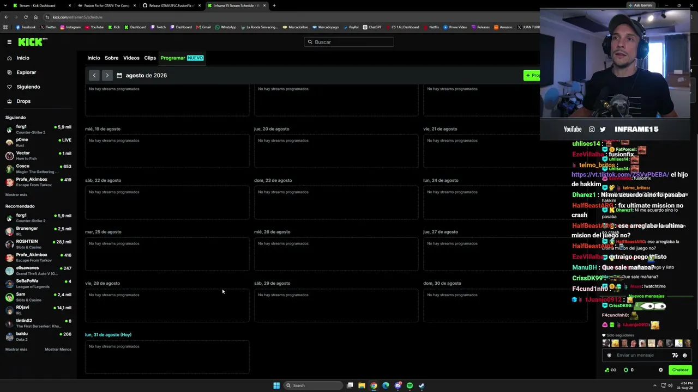Viewport: 698px width, 392px height.
Task: Click the Chatear send button
Action: tap(680, 370)
